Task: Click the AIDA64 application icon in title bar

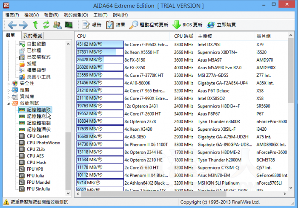Action: pyautogui.click(x=6, y=5)
